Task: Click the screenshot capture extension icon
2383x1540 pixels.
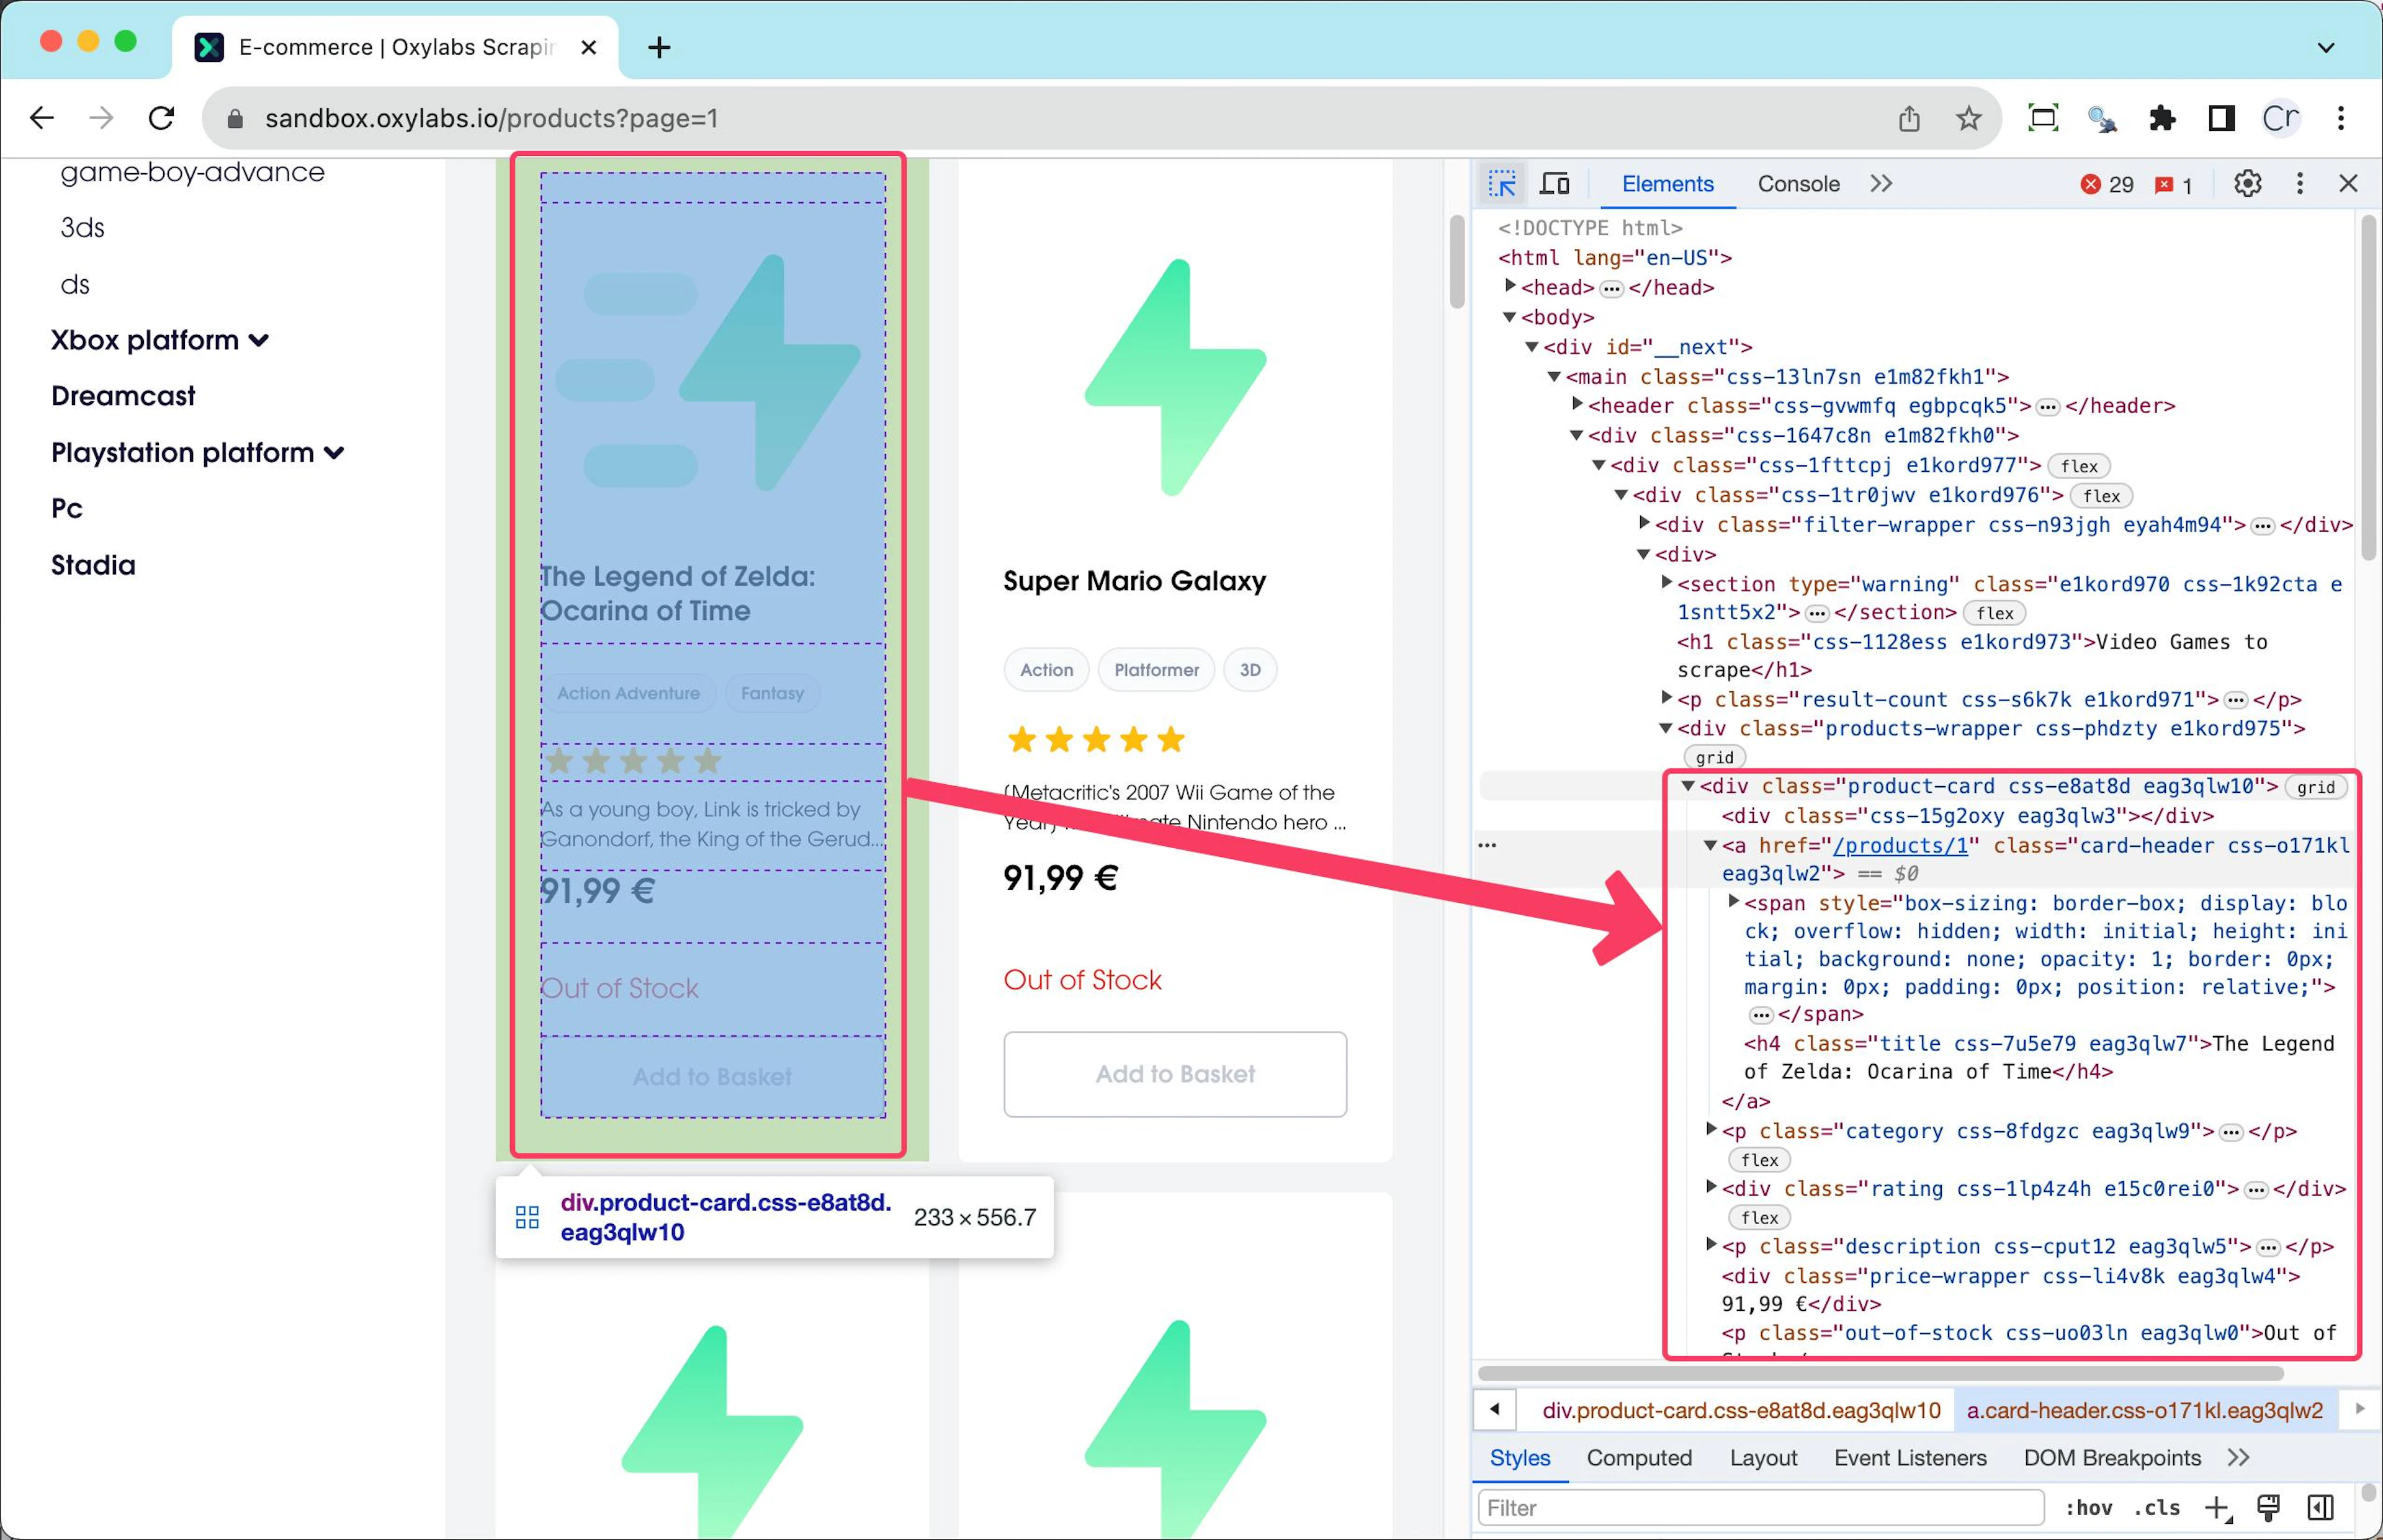Action: pos(2042,118)
